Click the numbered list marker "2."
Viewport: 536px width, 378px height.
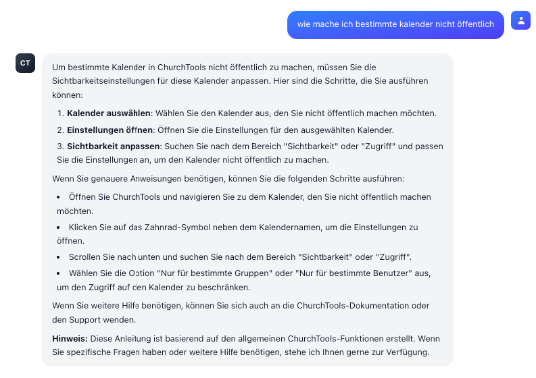pos(60,130)
